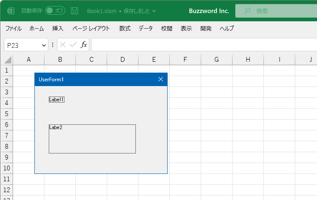The height and width of the screenshot is (200, 317).
Task: Switch to the 数式 ribbon tab
Action: [125, 29]
